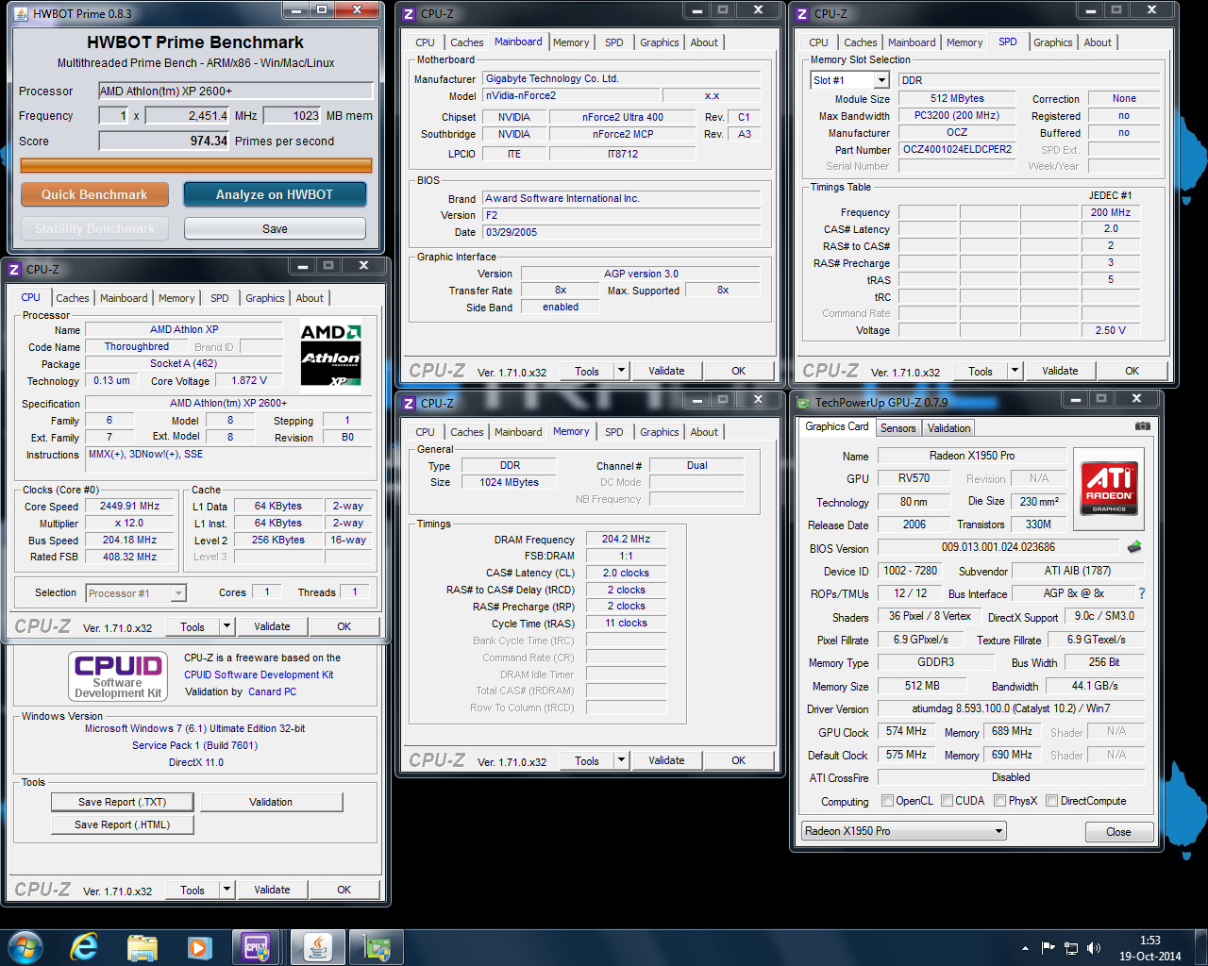Open SPD tab in the CPU tab window
This screenshot has width=1208, height=966.
coord(219,298)
